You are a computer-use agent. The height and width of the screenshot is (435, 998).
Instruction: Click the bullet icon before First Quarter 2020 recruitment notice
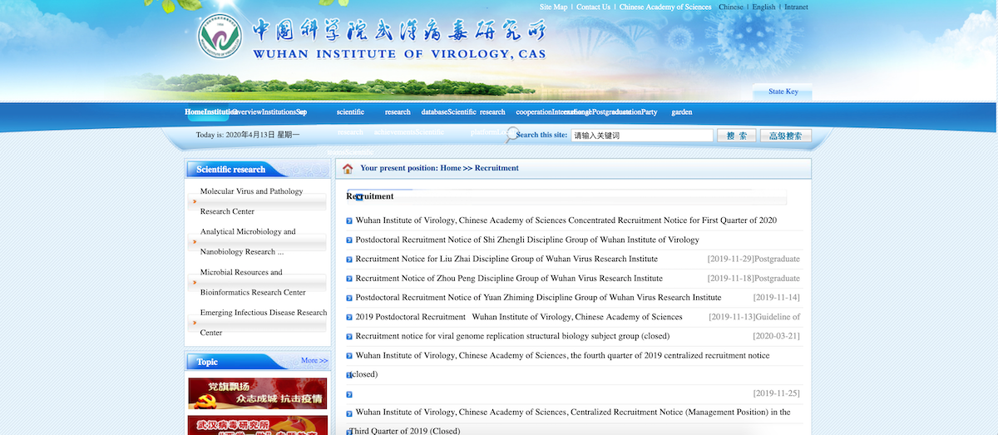349,221
